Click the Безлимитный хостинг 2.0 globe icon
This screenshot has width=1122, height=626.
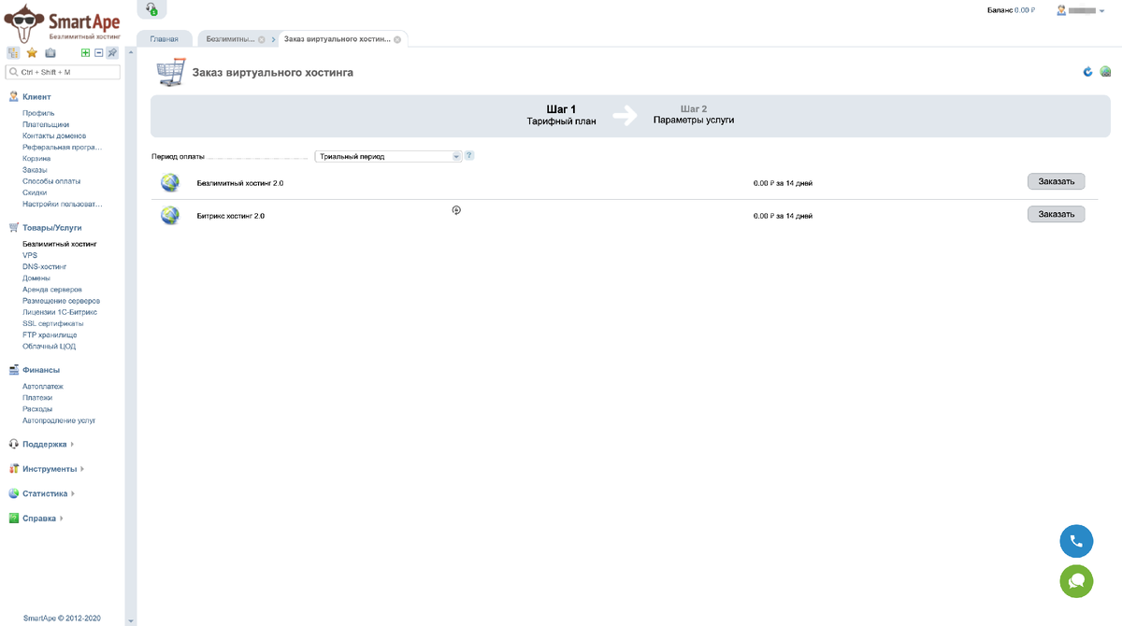[x=170, y=182]
